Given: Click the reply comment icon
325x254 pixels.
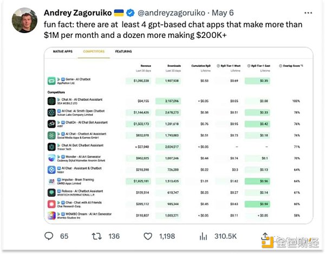Looking at the screenshot, I should point(49,236).
